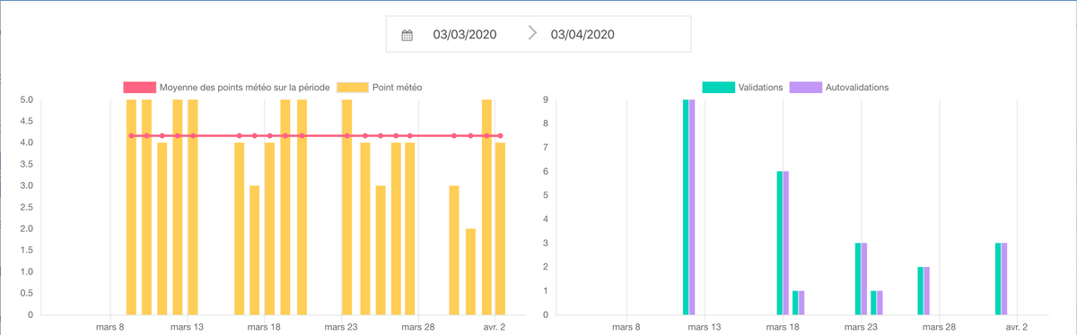Click the last yellow weather bar near avr. 2
Screen dimensions: 1077x335
coord(501,228)
